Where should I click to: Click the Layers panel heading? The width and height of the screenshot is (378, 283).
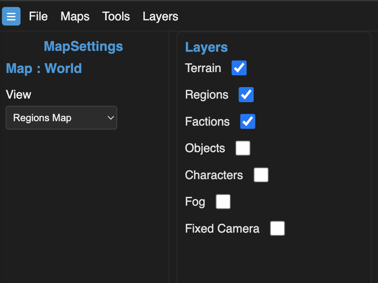[x=206, y=47]
